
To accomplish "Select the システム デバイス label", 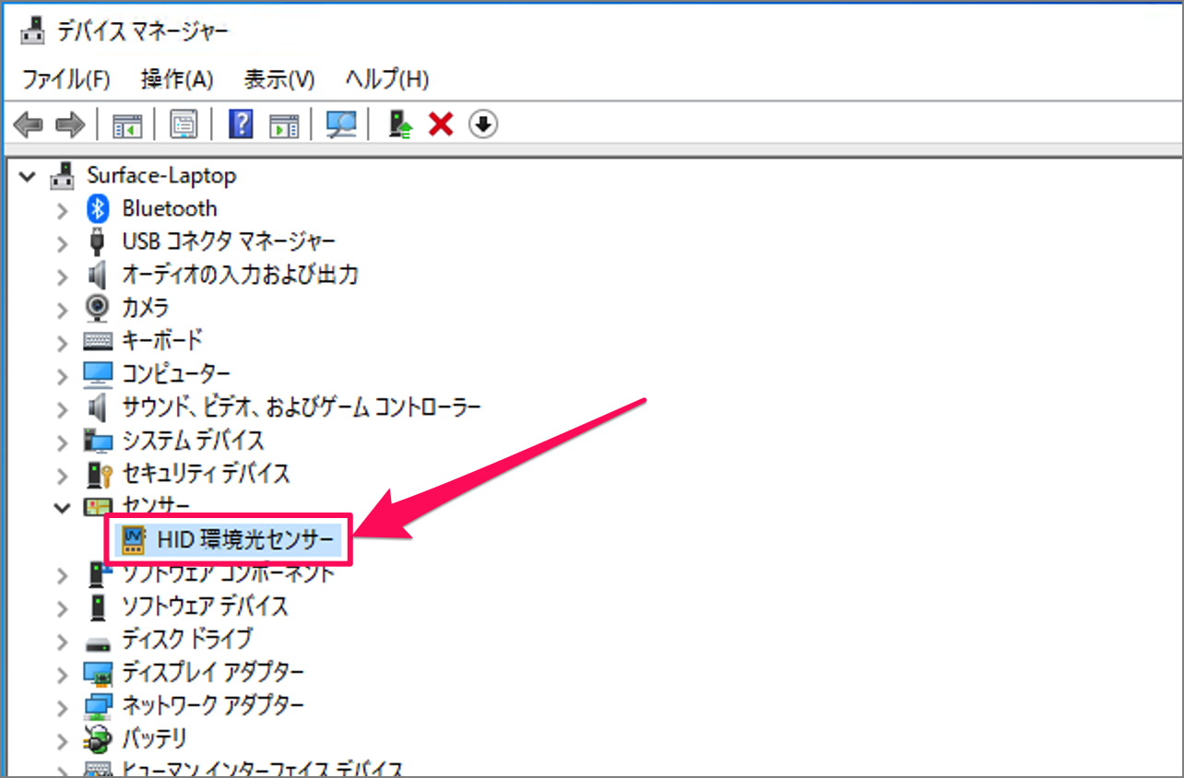I will click(193, 441).
